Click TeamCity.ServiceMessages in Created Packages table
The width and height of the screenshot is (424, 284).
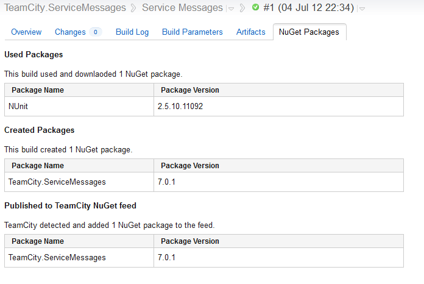tap(57, 182)
